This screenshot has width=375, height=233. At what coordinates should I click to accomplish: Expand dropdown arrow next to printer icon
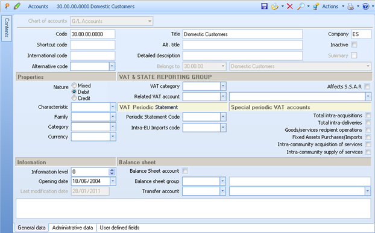point(358,7)
